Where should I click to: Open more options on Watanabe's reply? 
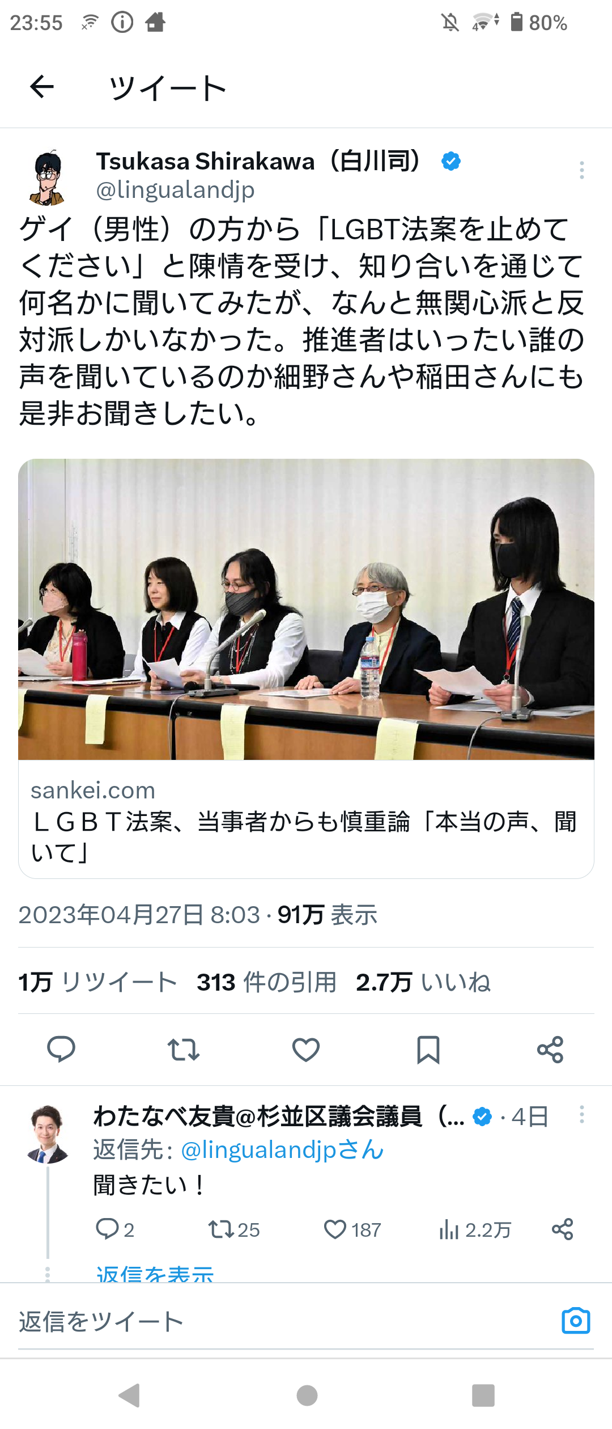click(x=581, y=1114)
